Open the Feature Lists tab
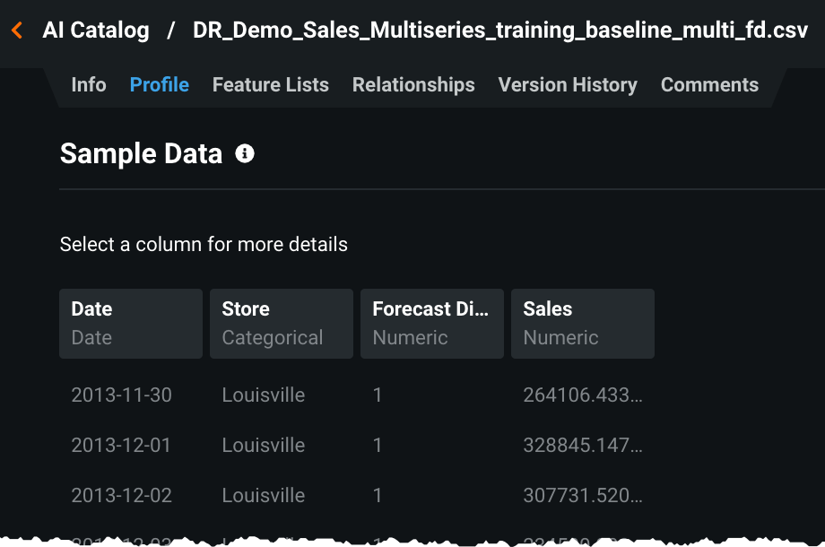 (x=271, y=85)
